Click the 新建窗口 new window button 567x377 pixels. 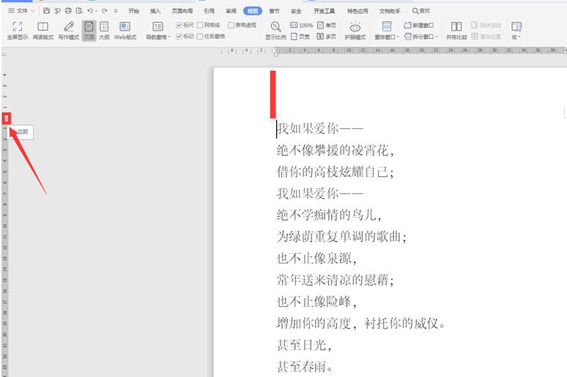418,25
